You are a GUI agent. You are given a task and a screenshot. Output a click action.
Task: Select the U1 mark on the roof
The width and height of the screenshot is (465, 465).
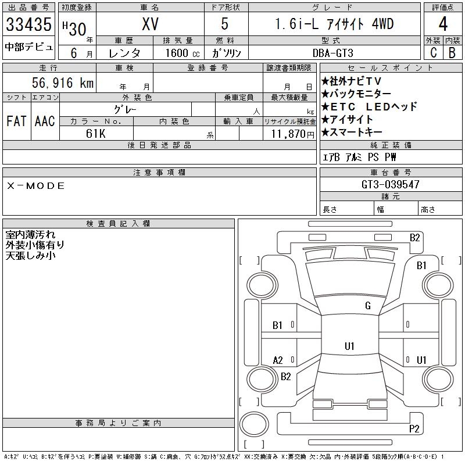[x=350, y=346]
